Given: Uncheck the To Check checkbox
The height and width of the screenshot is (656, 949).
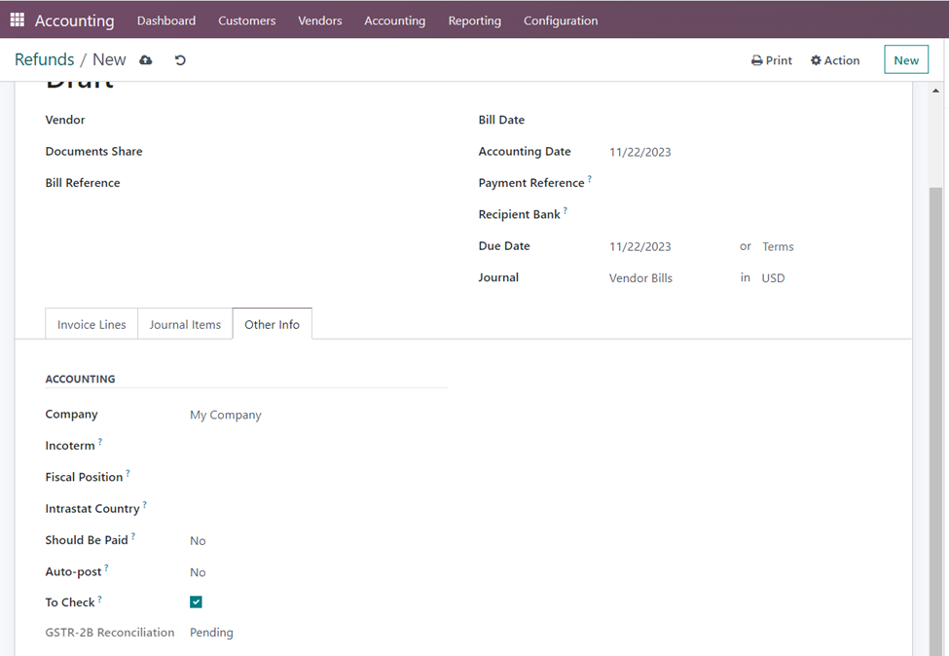Looking at the screenshot, I should click(x=197, y=602).
